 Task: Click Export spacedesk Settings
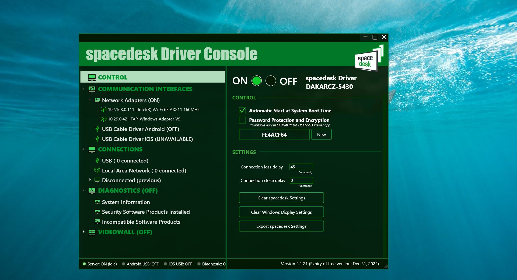(281, 226)
